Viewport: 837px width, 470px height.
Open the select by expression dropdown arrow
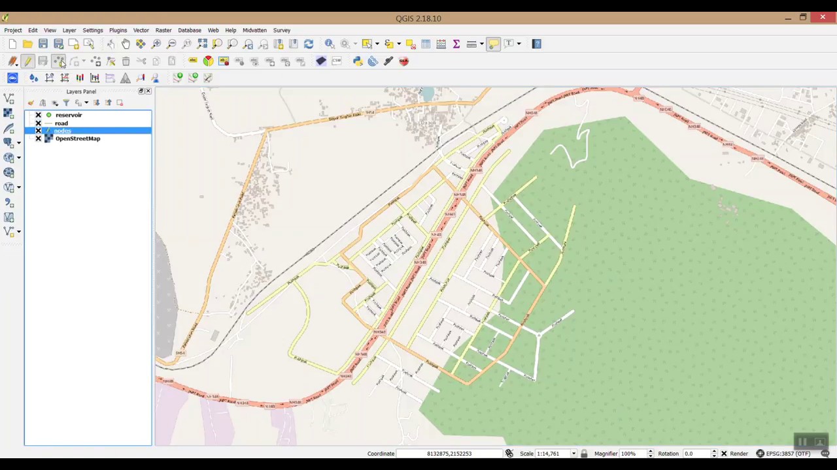[398, 44]
